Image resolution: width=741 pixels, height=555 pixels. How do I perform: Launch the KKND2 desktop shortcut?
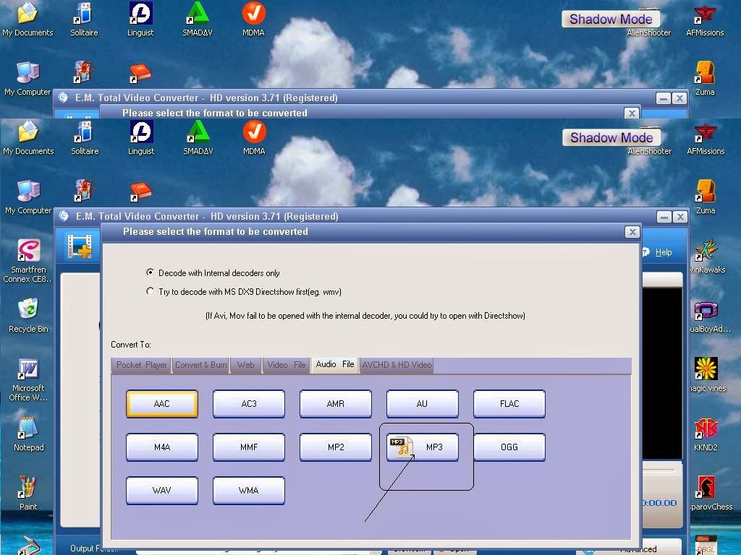(706, 435)
